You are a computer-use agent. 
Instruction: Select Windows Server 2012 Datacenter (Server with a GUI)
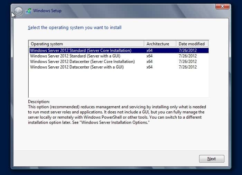click(119, 67)
